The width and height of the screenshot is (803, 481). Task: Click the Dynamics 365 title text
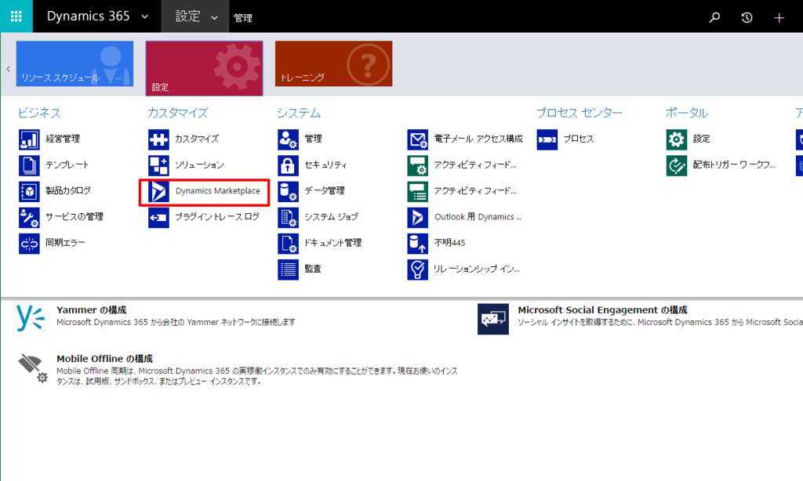point(88,16)
